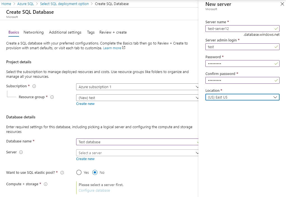Close the New server panel

tap(282, 4)
